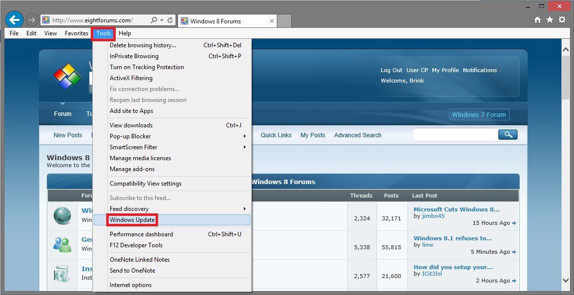Turn on Tracking Protection menu item
The width and height of the screenshot is (574, 295).
click(x=147, y=67)
